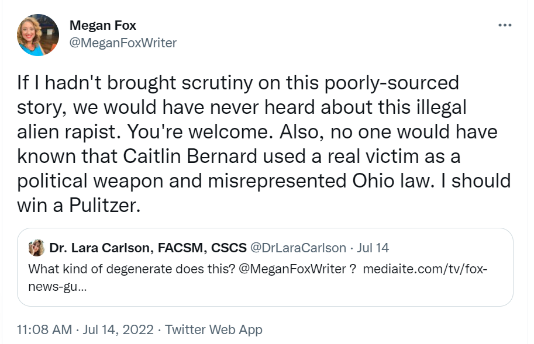Open the more options ellipsis menu

[x=504, y=26]
